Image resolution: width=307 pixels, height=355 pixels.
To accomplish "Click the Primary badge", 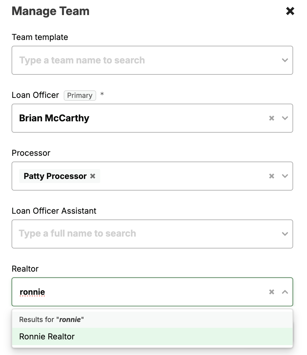I will (80, 96).
